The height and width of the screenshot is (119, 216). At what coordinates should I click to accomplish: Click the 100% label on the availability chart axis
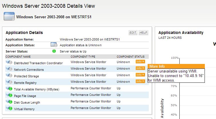tap(175, 58)
